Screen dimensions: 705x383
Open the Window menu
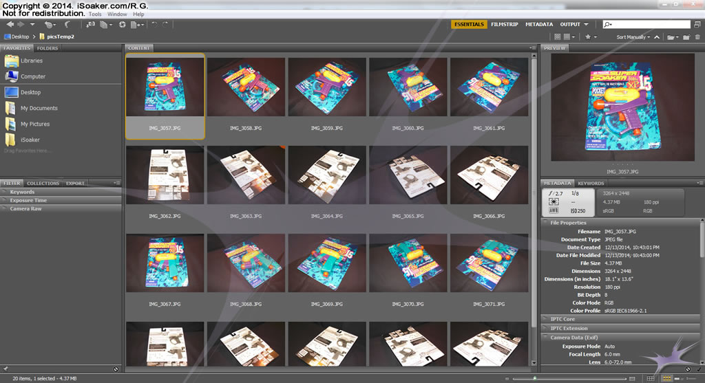[117, 14]
